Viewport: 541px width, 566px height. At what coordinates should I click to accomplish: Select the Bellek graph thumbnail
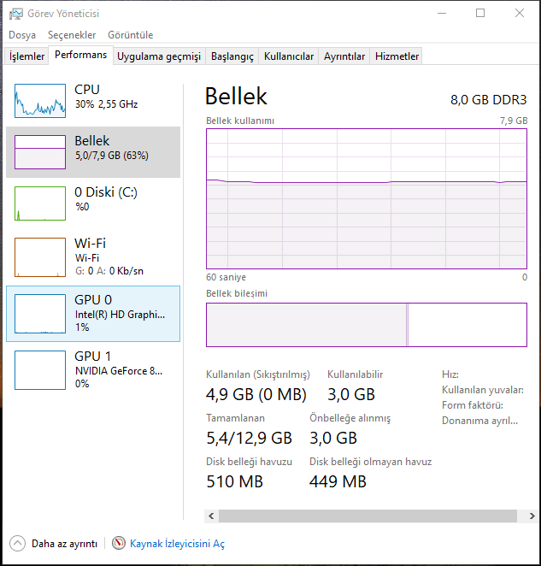pos(40,152)
